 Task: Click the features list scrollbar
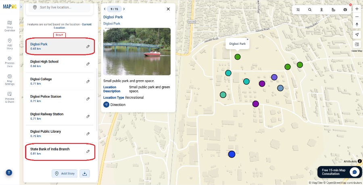click(x=96, y=100)
